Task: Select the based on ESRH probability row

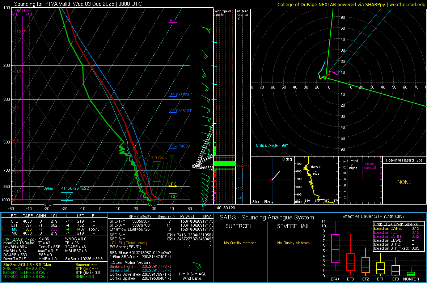Action: (397, 236)
